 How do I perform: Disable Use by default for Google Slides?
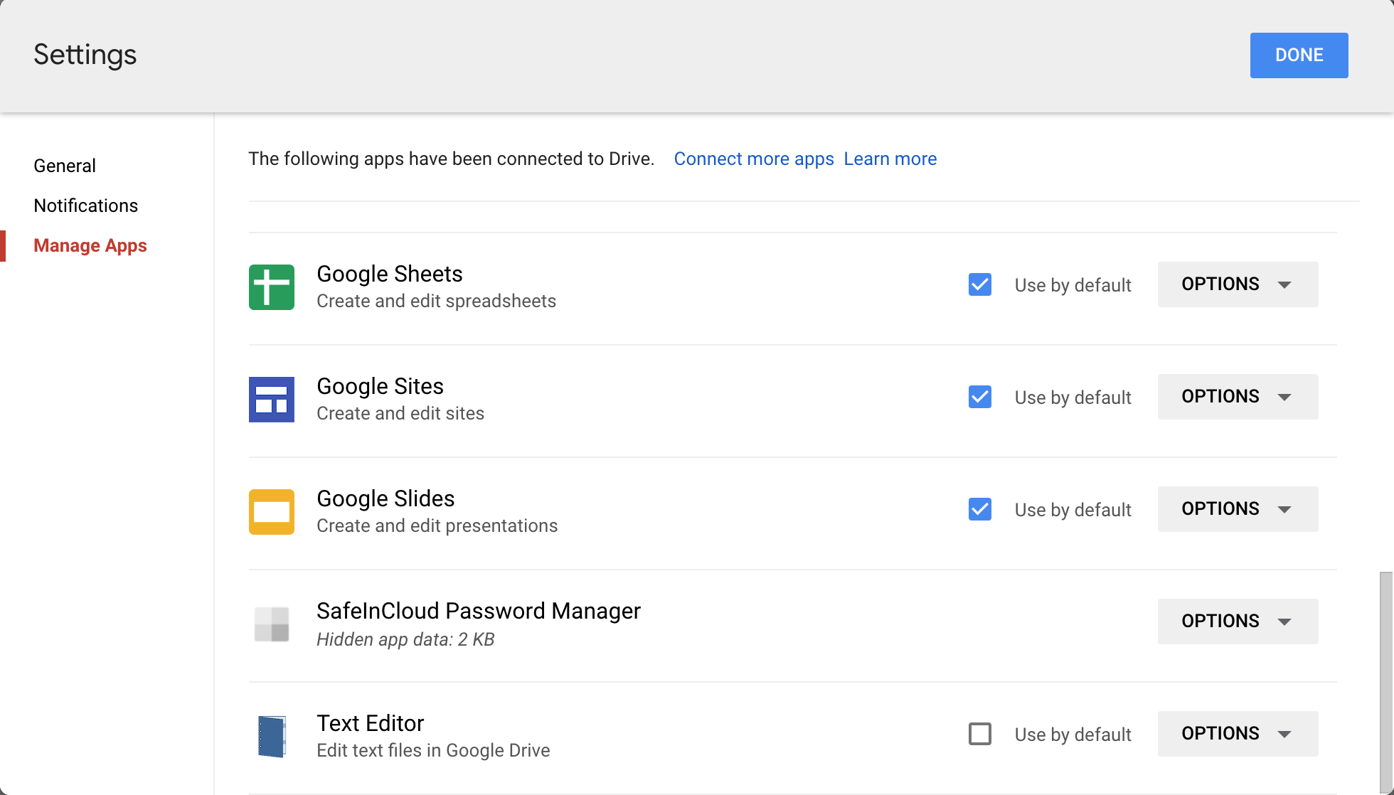click(979, 509)
